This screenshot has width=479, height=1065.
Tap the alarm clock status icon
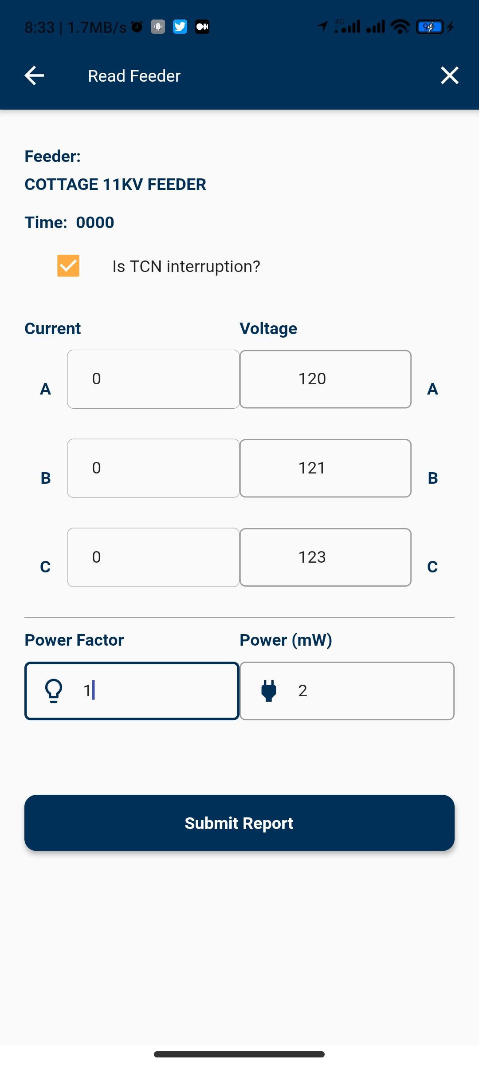click(137, 27)
